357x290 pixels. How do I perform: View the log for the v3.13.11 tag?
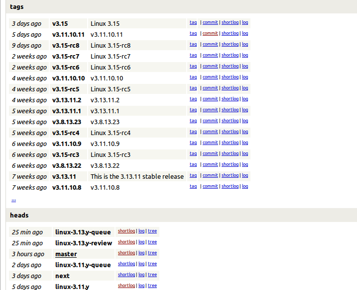(x=245, y=175)
